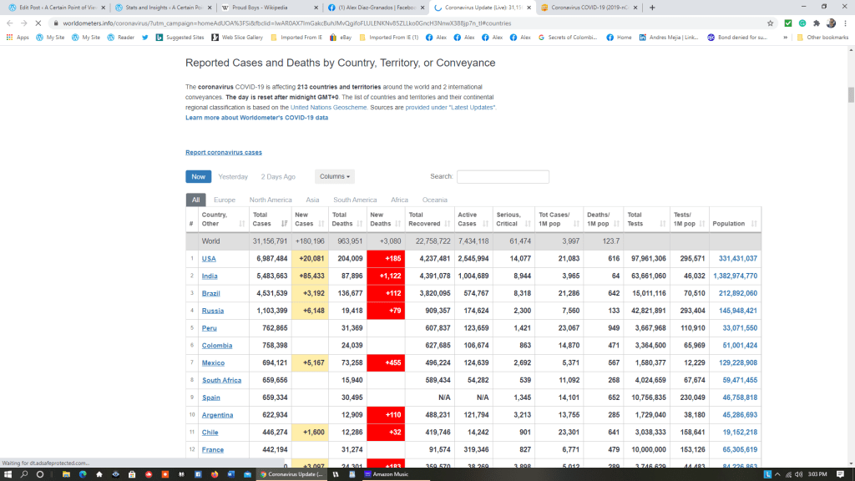Click the browser back arrow
Screen dimensions: 855x481
coord(11,23)
